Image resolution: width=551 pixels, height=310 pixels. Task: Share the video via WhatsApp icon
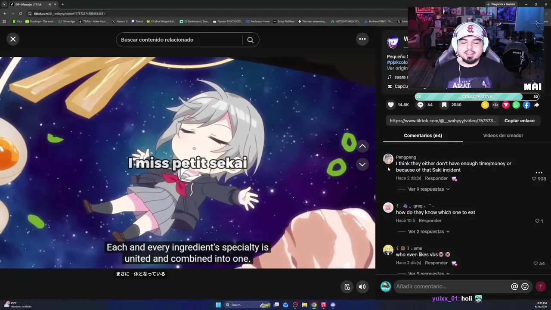(x=516, y=105)
